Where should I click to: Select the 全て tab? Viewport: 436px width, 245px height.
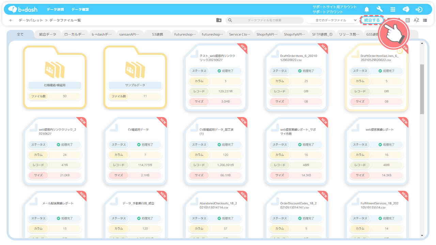[20, 34]
